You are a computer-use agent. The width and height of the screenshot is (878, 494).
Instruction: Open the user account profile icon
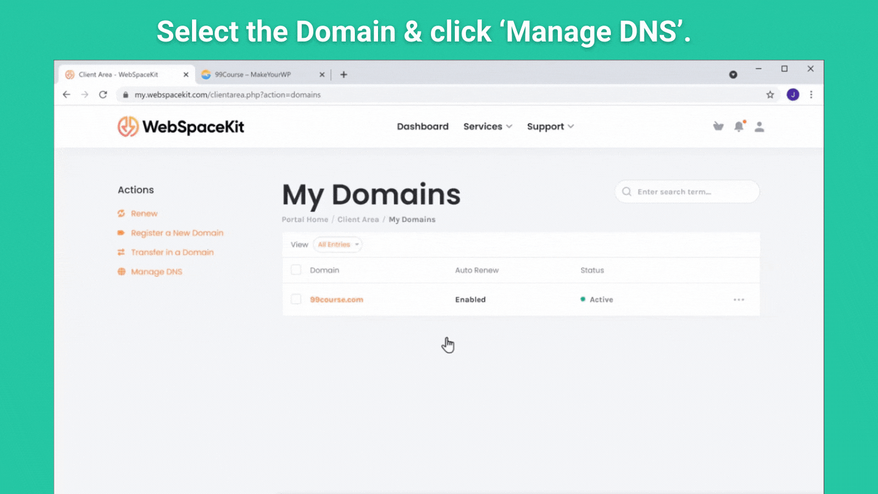tap(759, 126)
